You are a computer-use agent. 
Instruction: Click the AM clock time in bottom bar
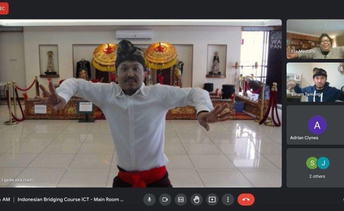tap(5, 200)
